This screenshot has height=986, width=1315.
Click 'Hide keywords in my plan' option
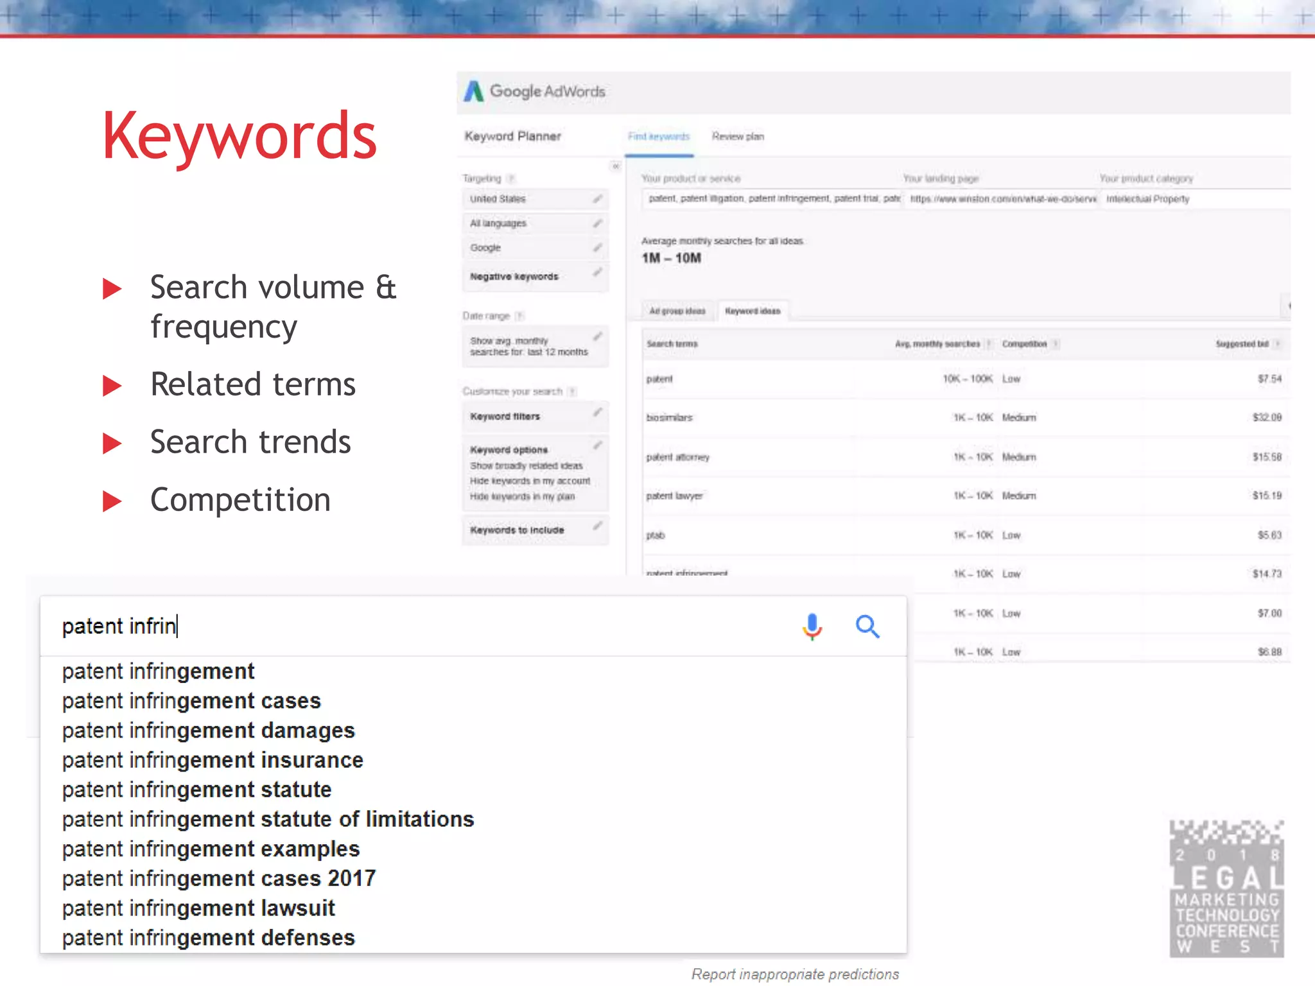tap(522, 497)
